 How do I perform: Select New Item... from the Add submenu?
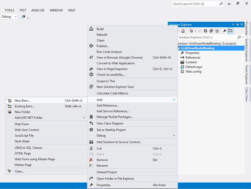pos(22,101)
